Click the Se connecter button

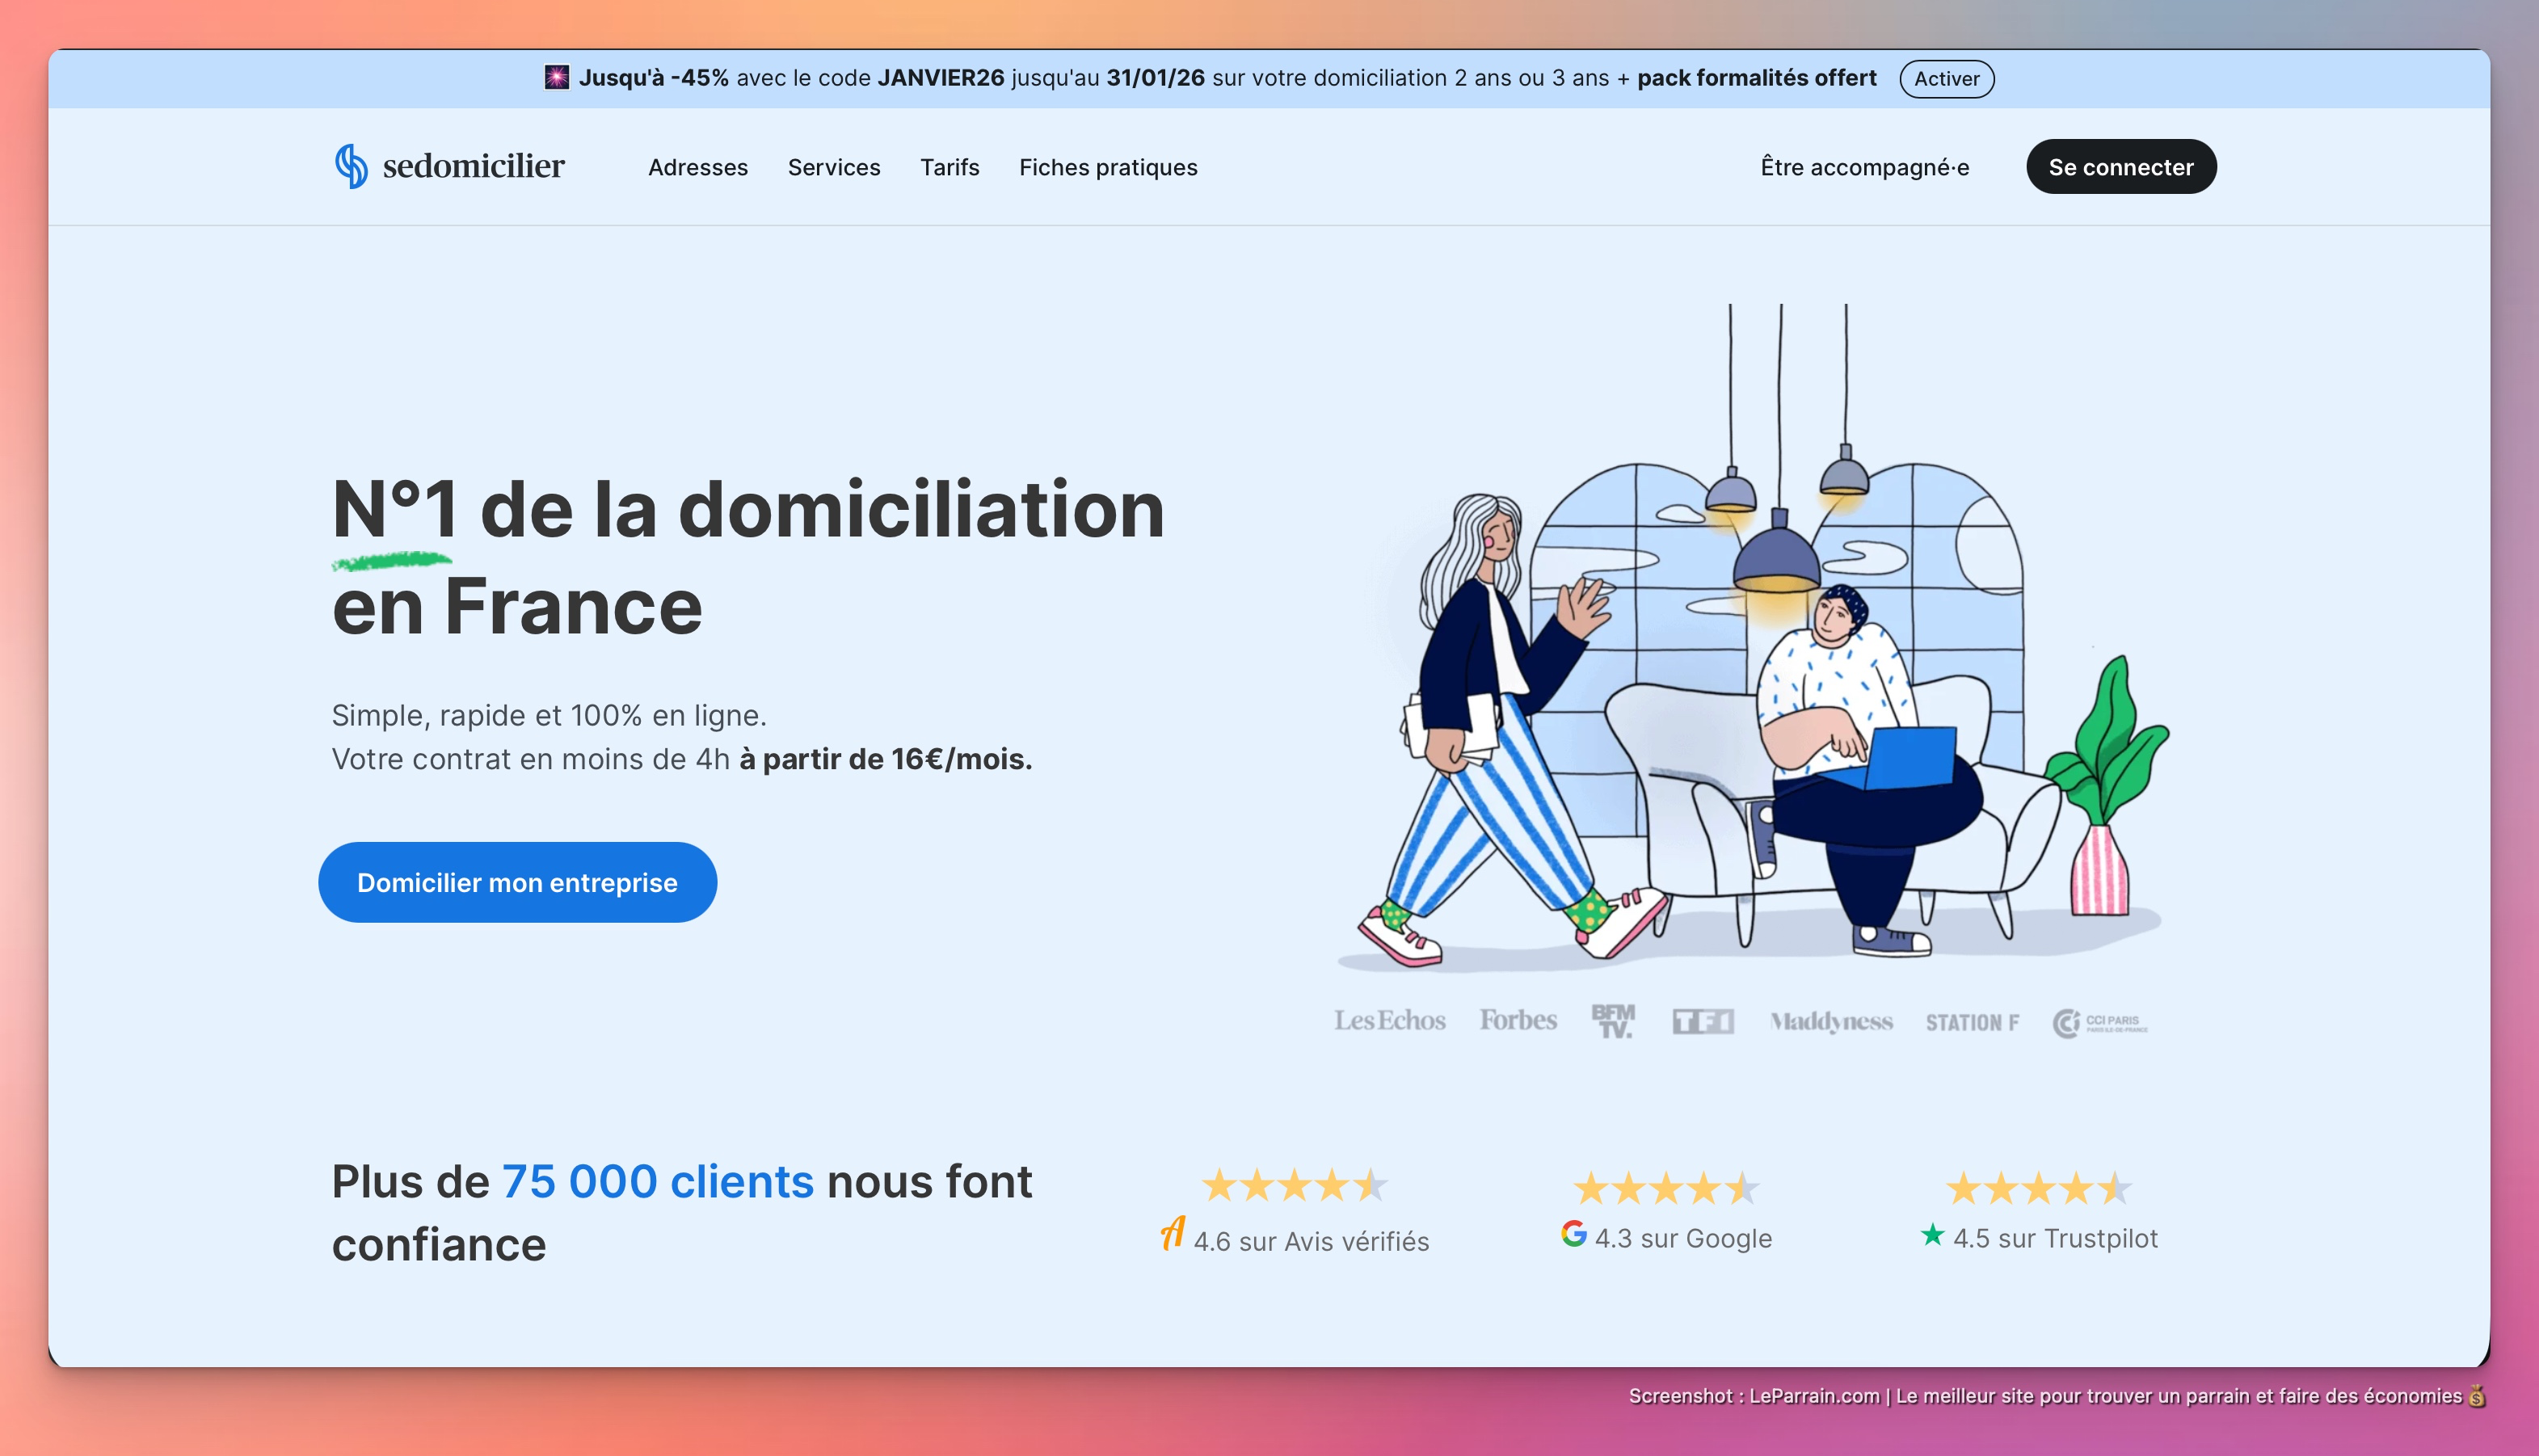(x=2120, y=167)
